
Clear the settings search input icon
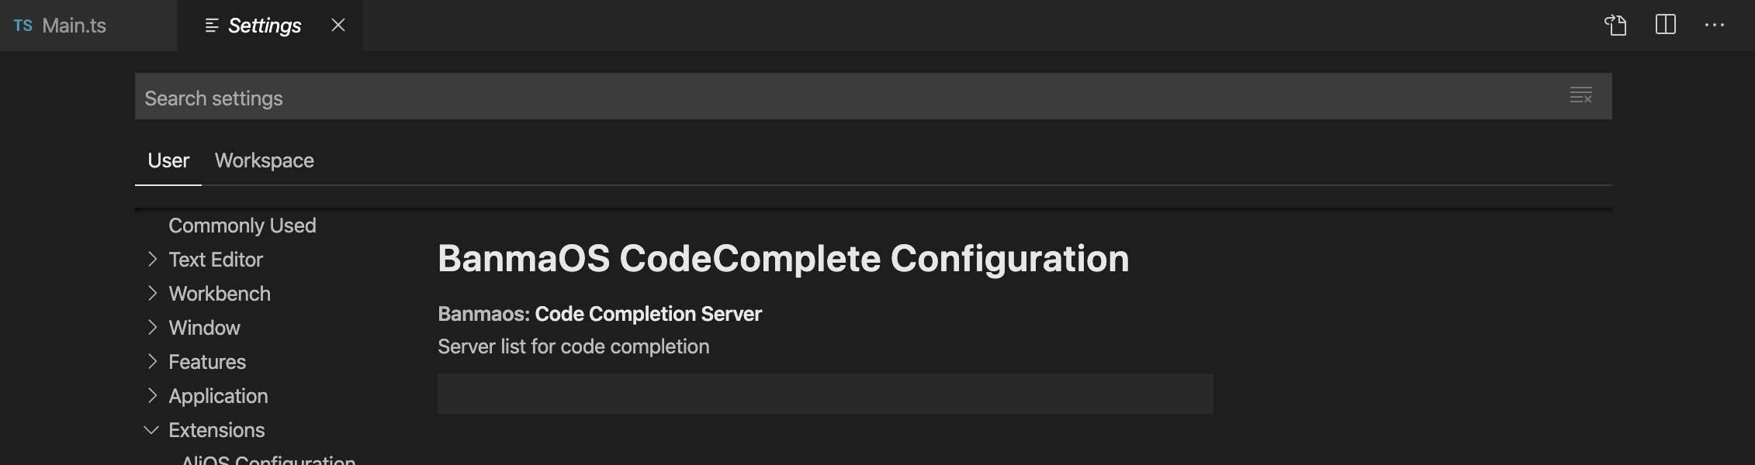click(1580, 95)
